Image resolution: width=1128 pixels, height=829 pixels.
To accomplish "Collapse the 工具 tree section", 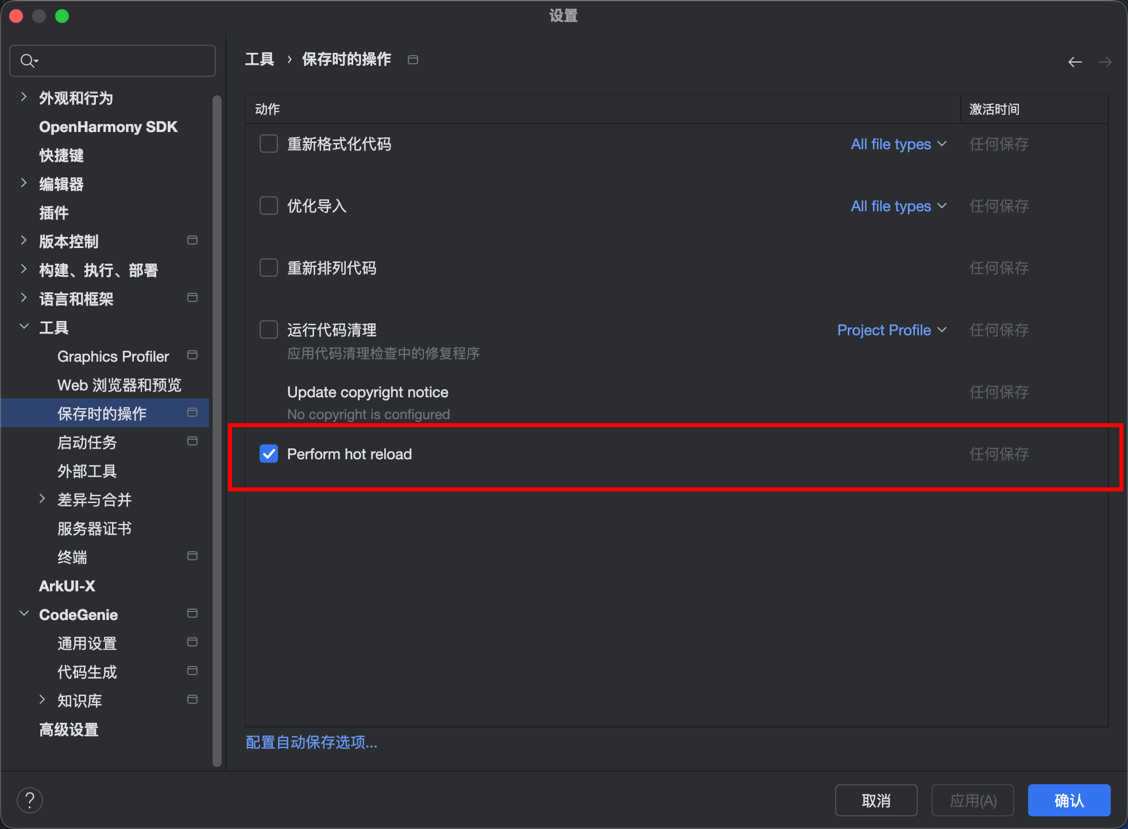I will (x=24, y=327).
